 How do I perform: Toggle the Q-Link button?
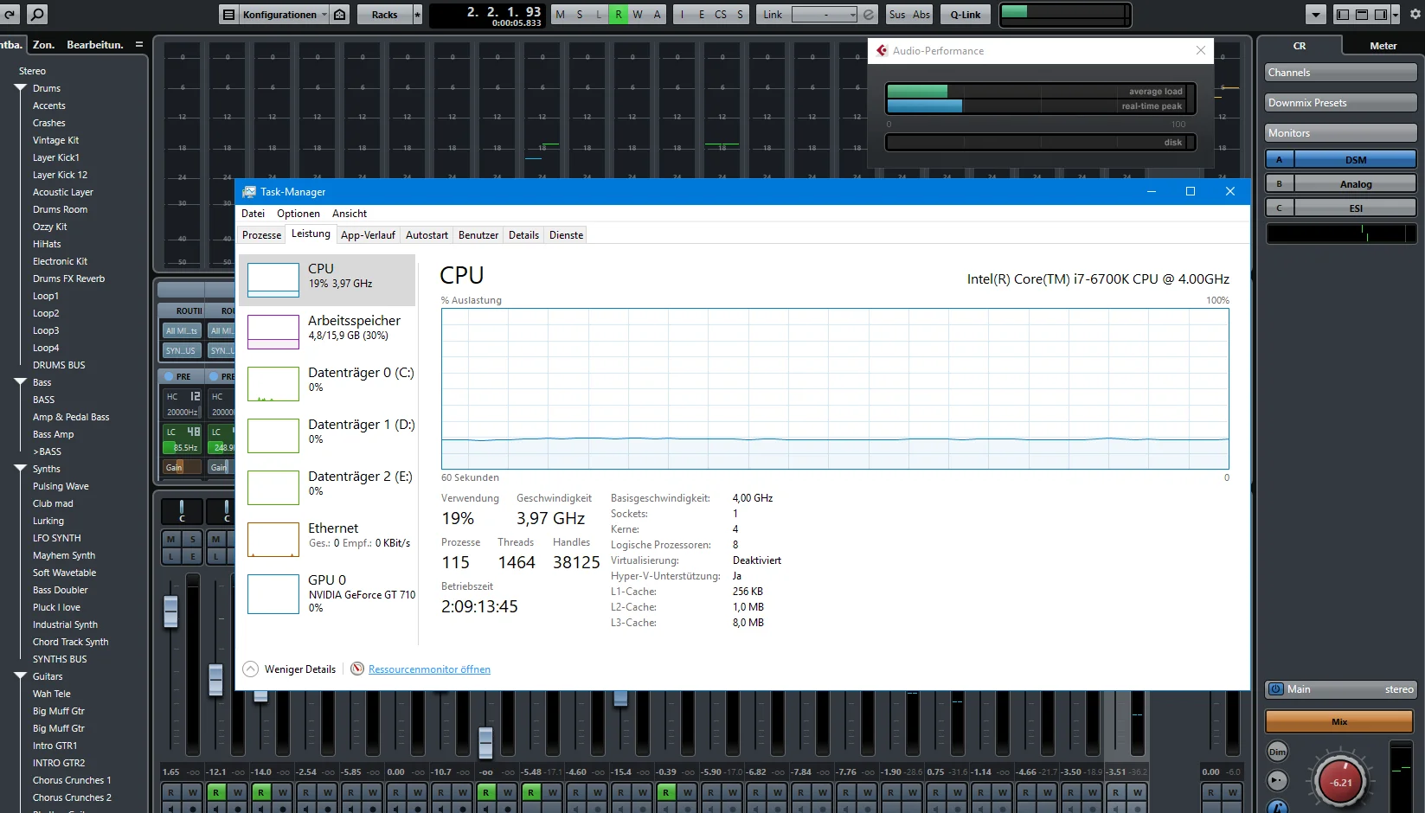pos(966,15)
